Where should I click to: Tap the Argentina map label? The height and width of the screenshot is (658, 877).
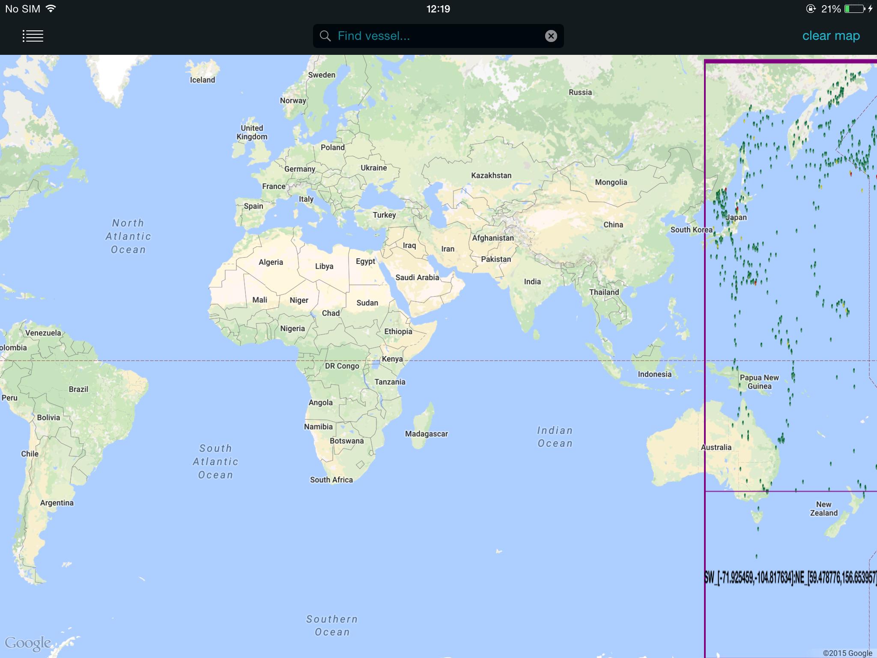point(57,503)
